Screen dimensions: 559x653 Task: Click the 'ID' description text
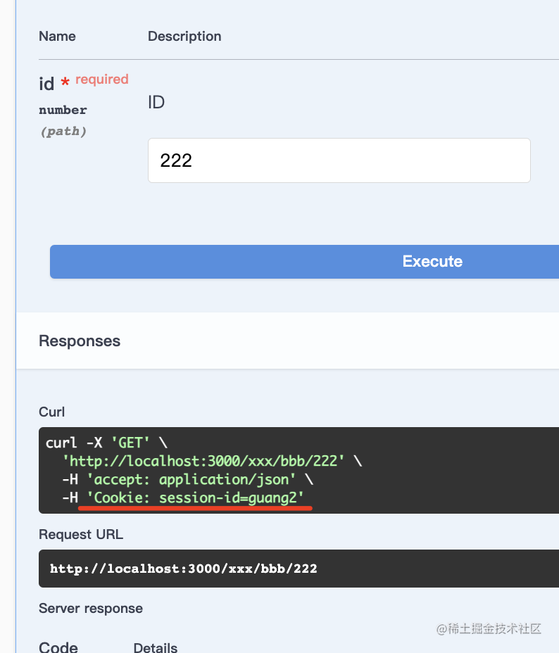point(156,103)
